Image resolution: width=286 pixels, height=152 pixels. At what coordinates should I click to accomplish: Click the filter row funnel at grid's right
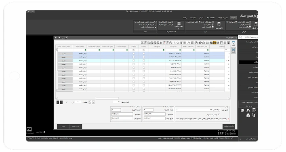226,50
